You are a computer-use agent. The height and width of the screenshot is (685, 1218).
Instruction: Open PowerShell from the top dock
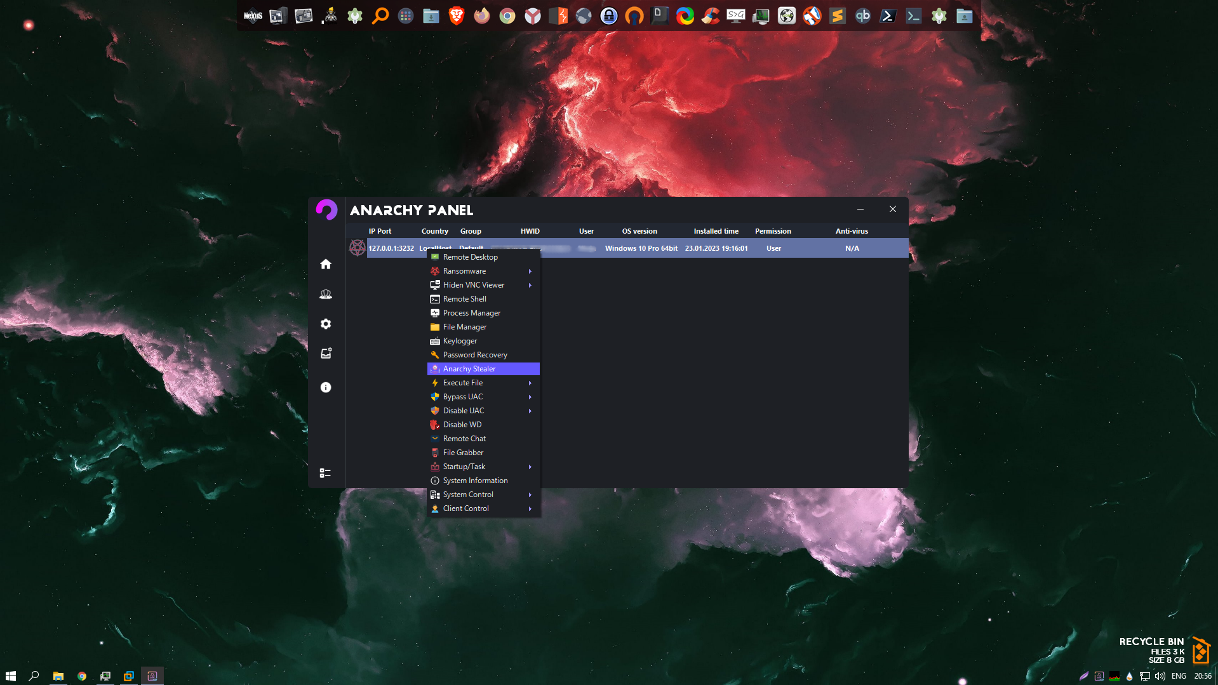[x=888, y=16]
